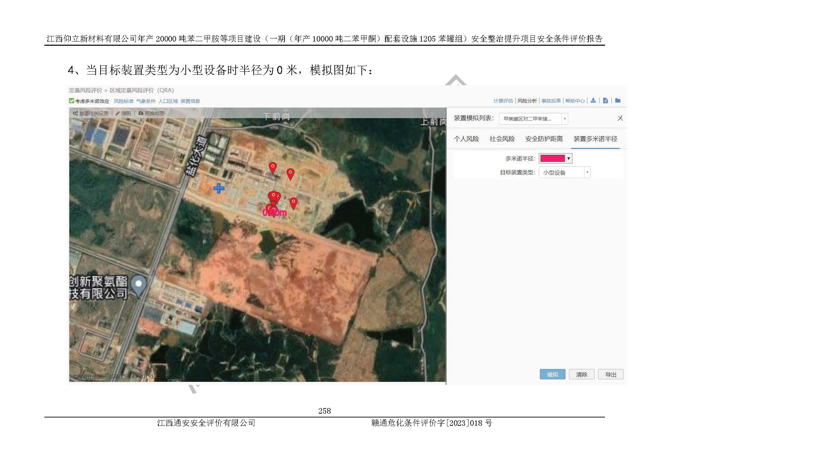The height and width of the screenshot is (467, 814).
Task: Click 更换地图 change map tool
Action: click(151, 113)
